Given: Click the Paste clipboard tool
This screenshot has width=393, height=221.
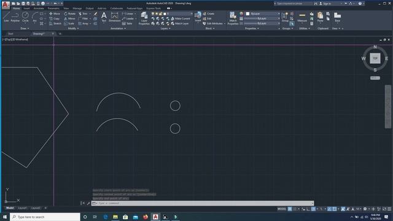Looking at the screenshot, I should [320, 17].
